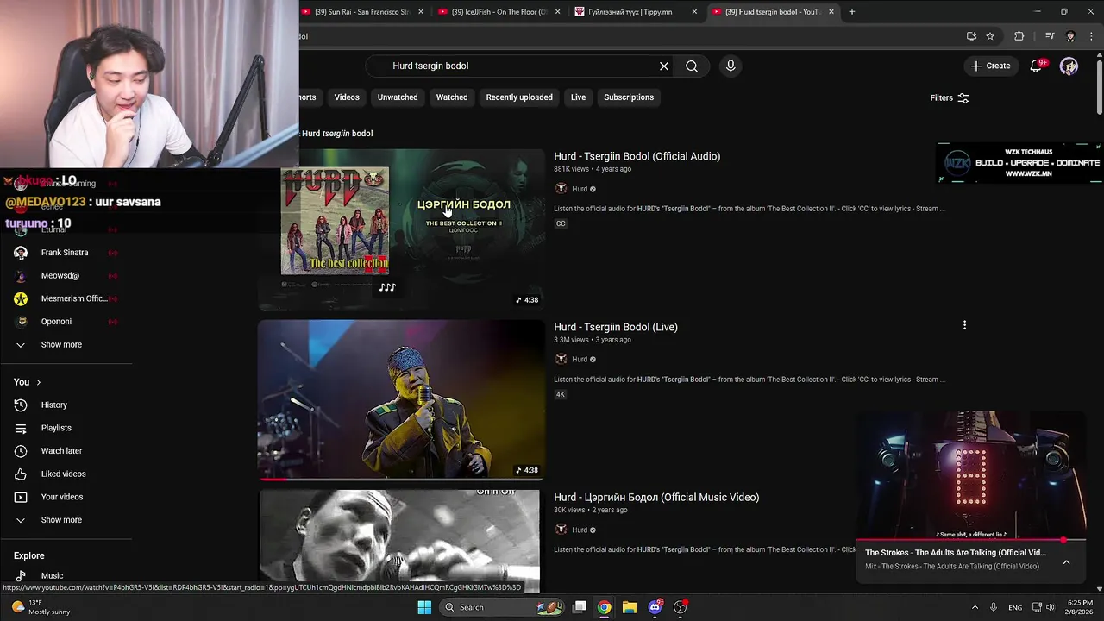The height and width of the screenshot is (621, 1104).
Task: Open Chrome media control icon
Action: [1050, 36]
